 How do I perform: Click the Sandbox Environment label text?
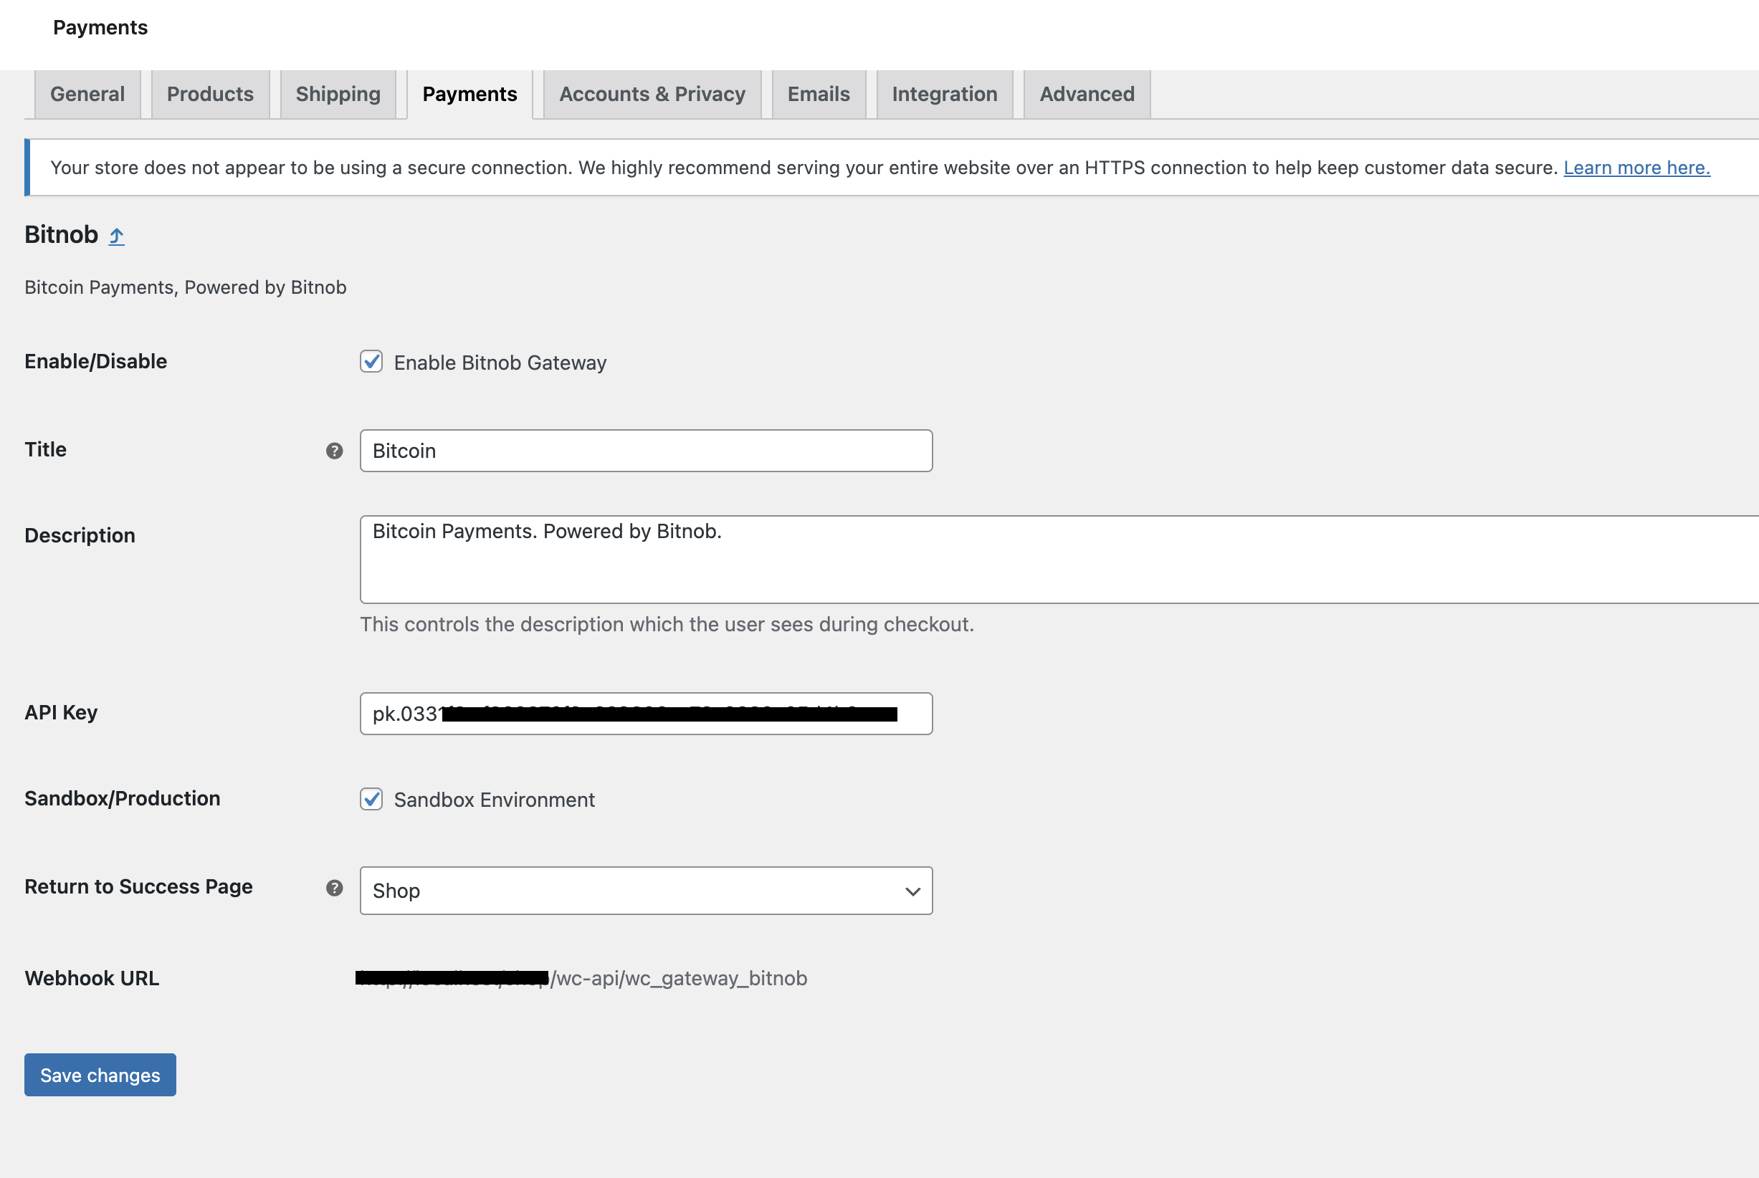[495, 800]
